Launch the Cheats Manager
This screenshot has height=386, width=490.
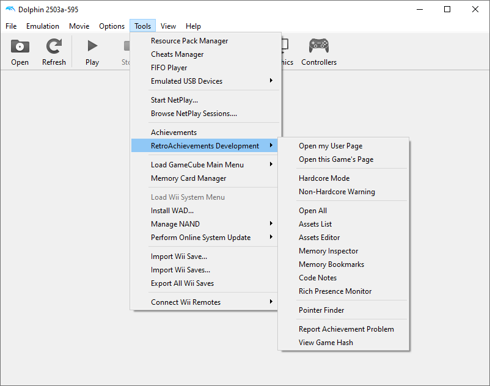click(177, 54)
